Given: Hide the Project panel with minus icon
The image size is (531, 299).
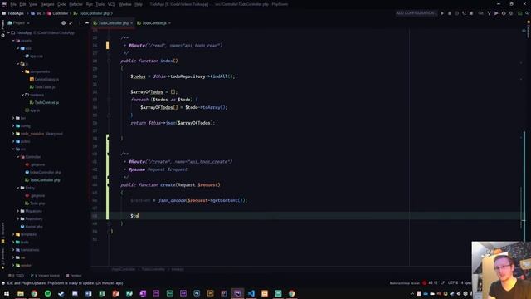Looking at the screenshot, I should pos(87,23).
